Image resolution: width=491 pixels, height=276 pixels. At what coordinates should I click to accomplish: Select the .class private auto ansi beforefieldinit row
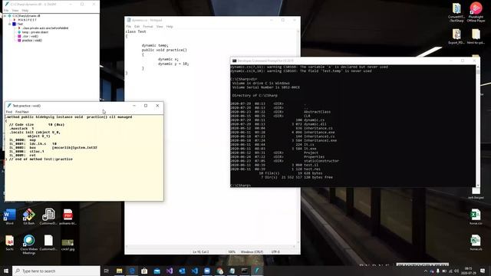tap(45, 28)
